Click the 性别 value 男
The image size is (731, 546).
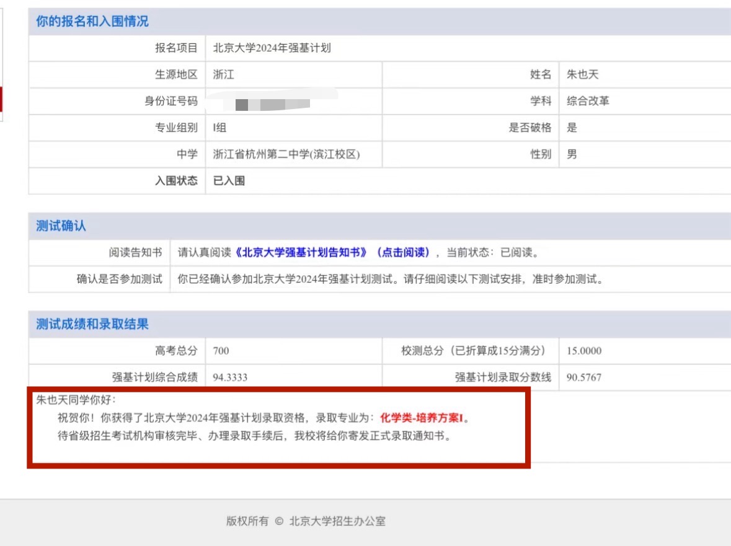(x=572, y=154)
